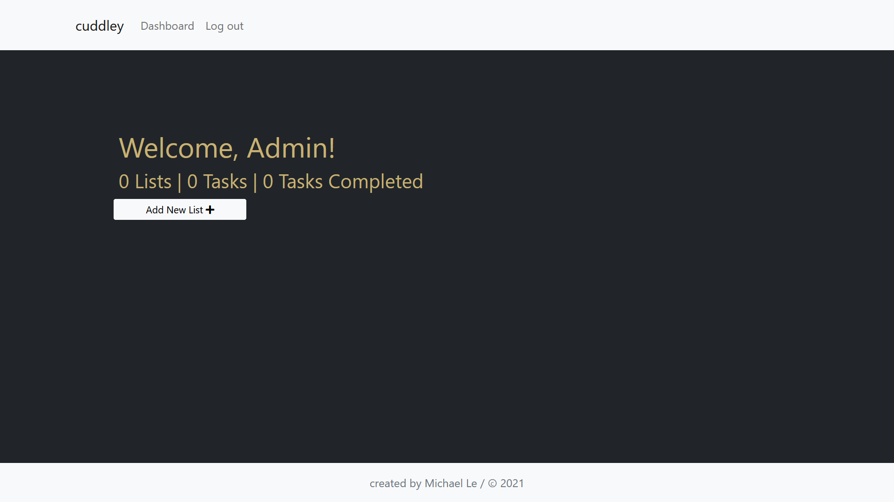
Task: Click the Add New List button
Action: 180,210
